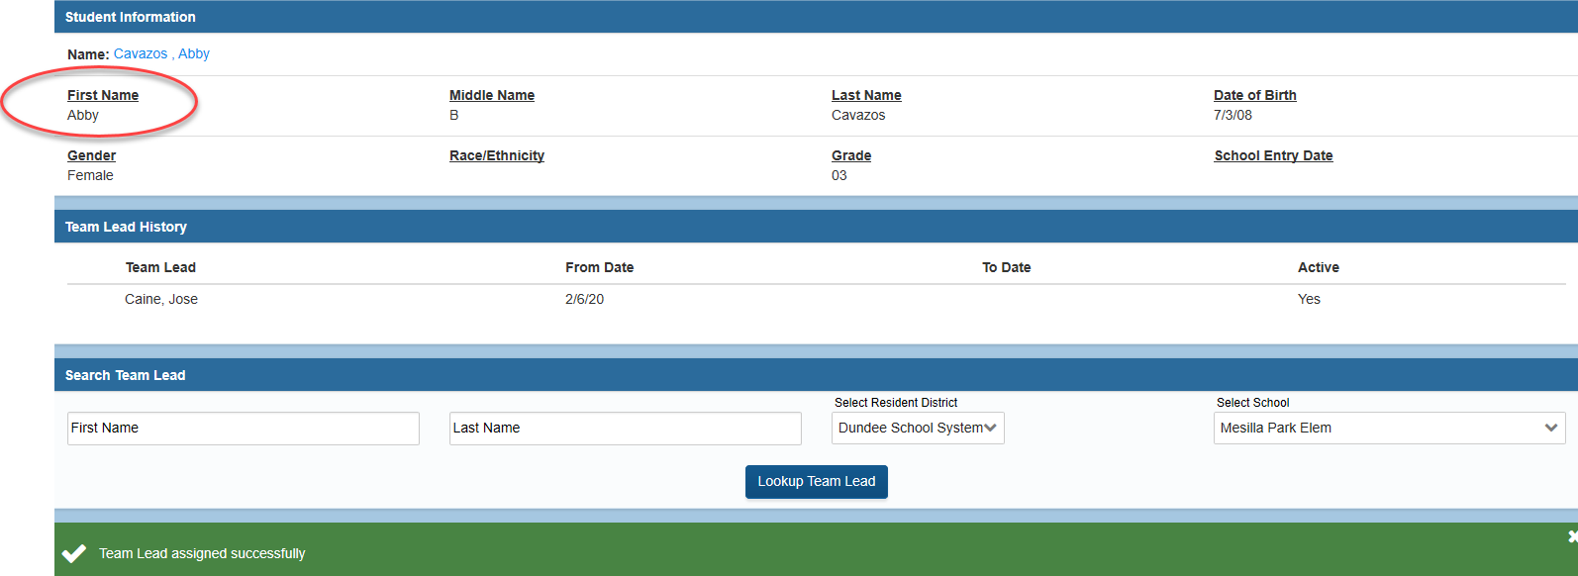Select the Caine, Jose team lead row
Screen dimensions: 1578x576
pyautogui.click(x=161, y=299)
